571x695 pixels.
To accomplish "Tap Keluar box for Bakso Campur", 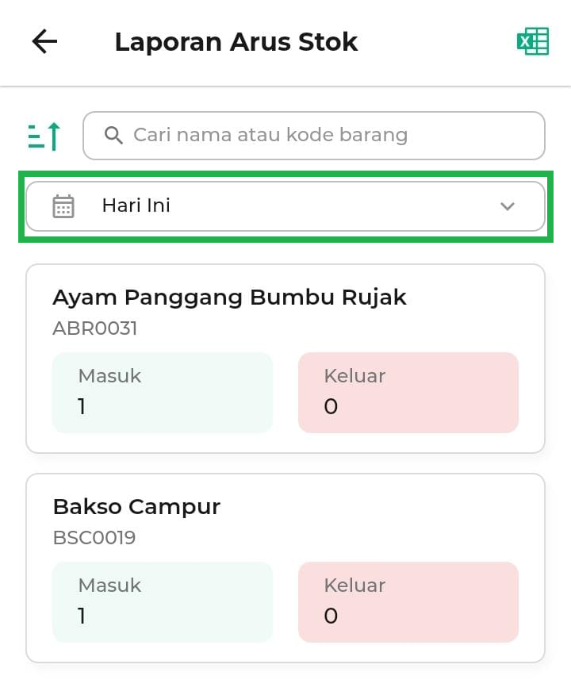I will 408,602.
